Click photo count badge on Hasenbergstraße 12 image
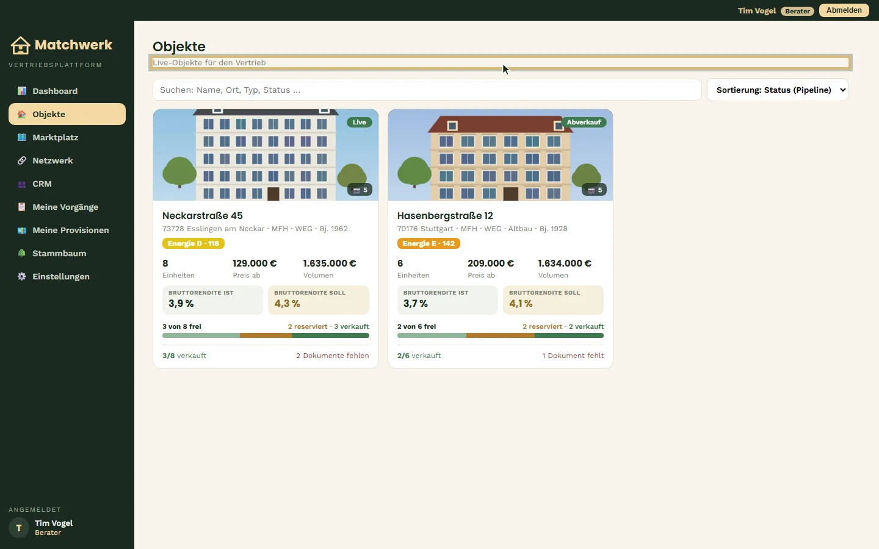The width and height of the screenshot is (879, 549). (594, 190)
